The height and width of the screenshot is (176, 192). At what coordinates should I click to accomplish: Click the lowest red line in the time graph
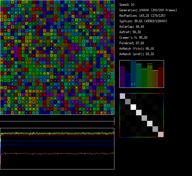click(x=55, y=153)
